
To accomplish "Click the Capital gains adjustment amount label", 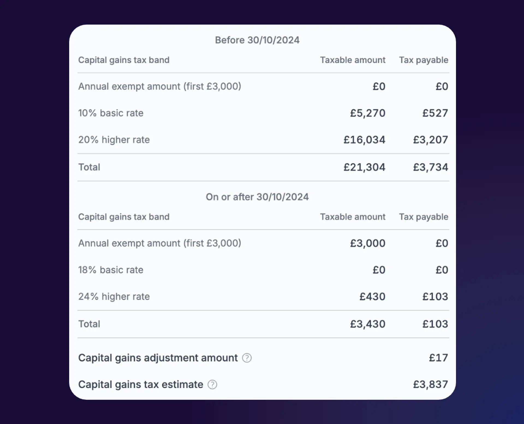I will [157, 358].
